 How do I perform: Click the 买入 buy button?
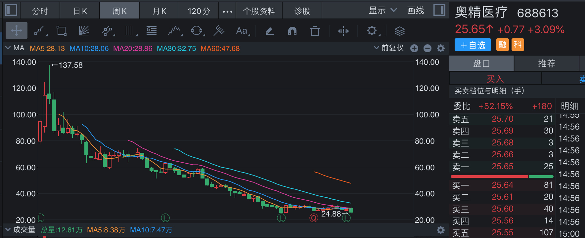point(495,79)
